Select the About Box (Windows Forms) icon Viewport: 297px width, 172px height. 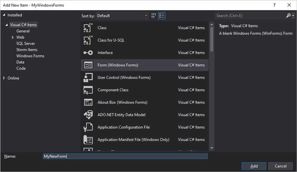(88, 102)
